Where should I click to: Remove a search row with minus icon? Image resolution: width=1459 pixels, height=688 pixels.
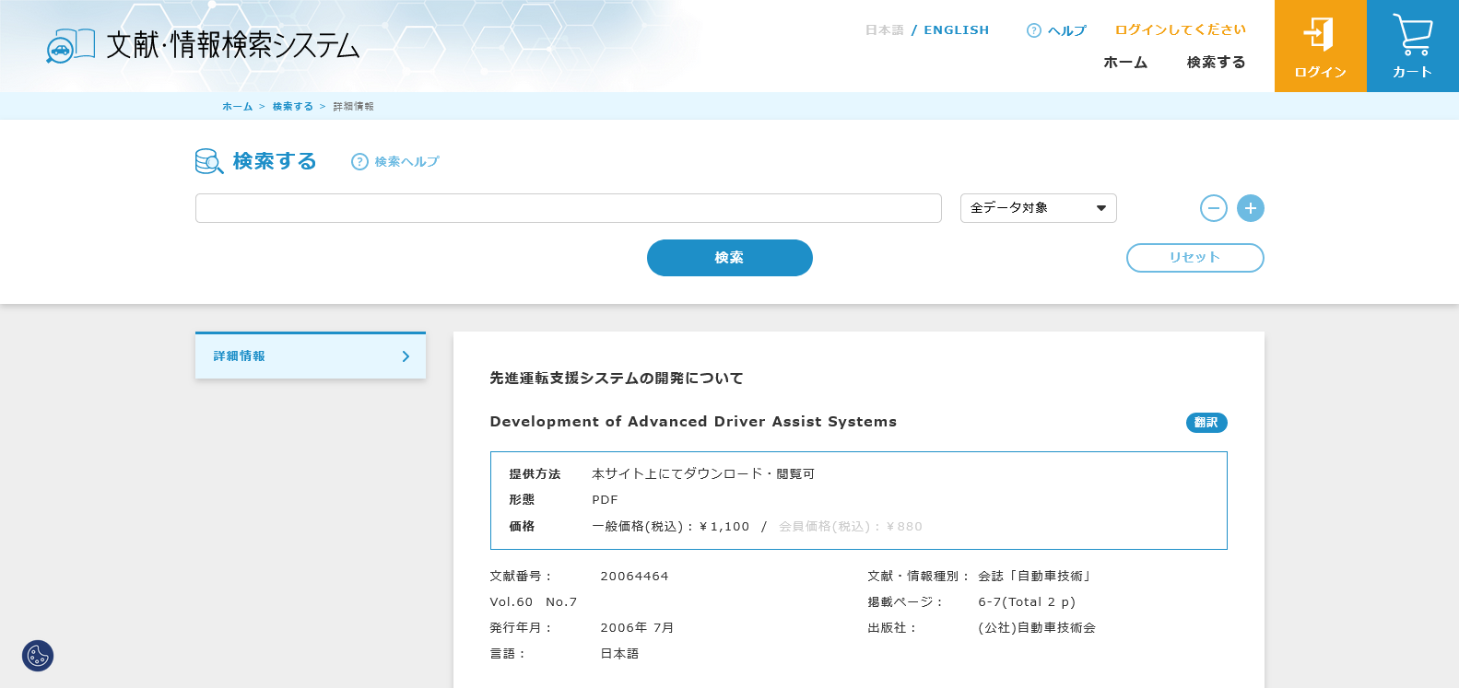coord(1213,208)
